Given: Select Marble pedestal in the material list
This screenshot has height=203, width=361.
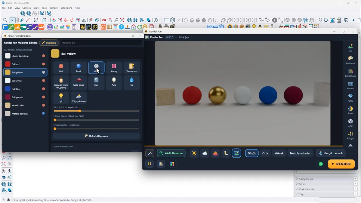Looking at the screenshot, I should point(25,114).
